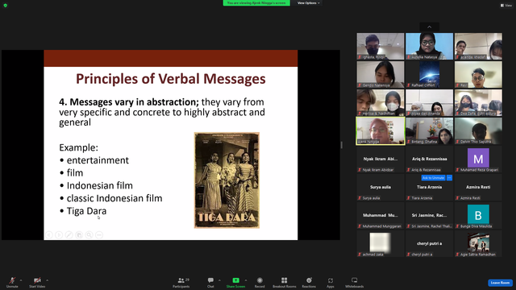
Task: Click bullet text 'entertainment'
Action: [x=98, y=160]
